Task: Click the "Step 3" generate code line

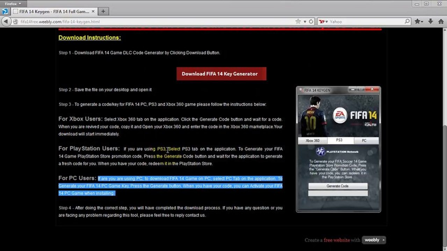Action: 162,104
